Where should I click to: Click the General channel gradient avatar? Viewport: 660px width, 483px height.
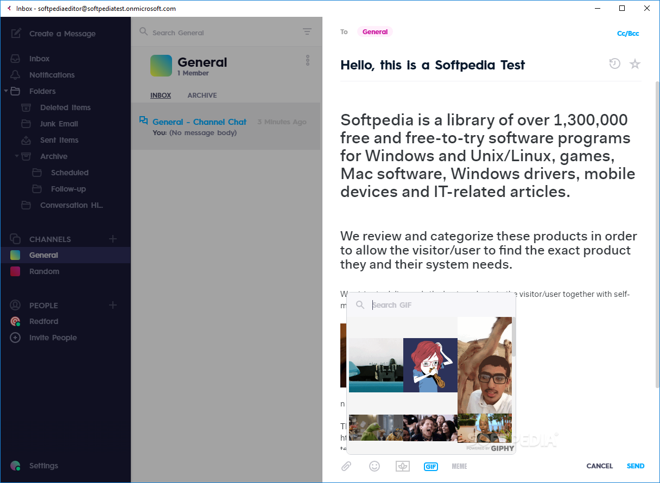tap(161, 66)
